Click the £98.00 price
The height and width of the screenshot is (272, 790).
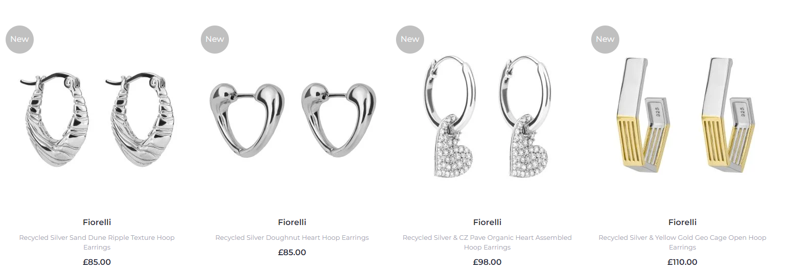(487, 262)
